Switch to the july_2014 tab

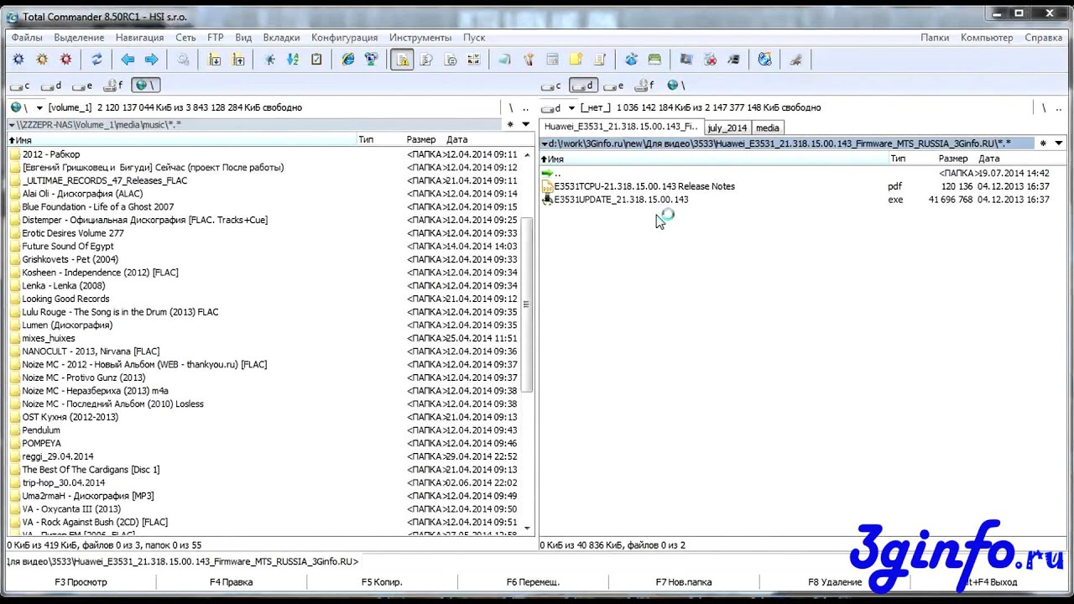coord(727,128)
